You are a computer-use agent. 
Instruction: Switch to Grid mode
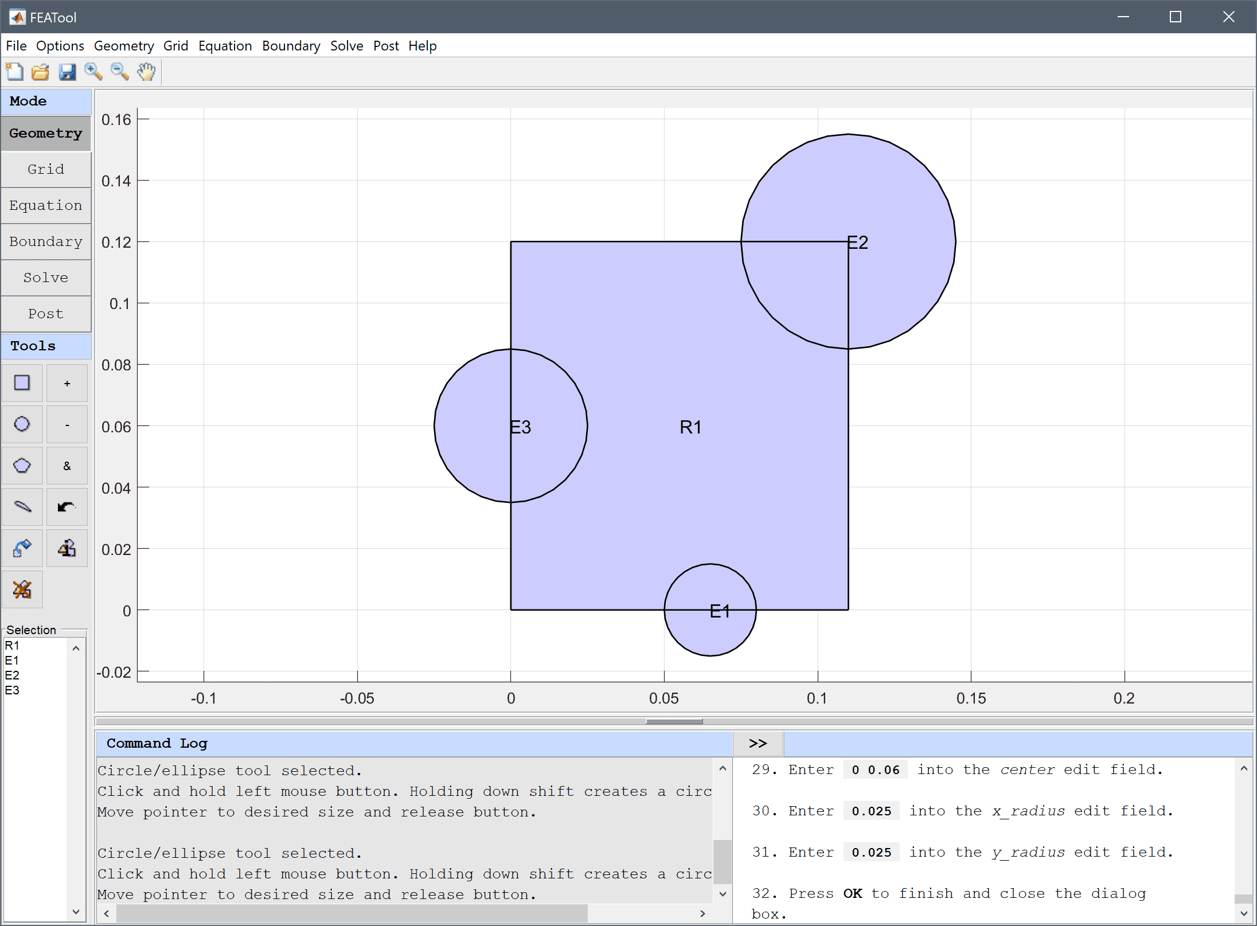pos(46,169)
